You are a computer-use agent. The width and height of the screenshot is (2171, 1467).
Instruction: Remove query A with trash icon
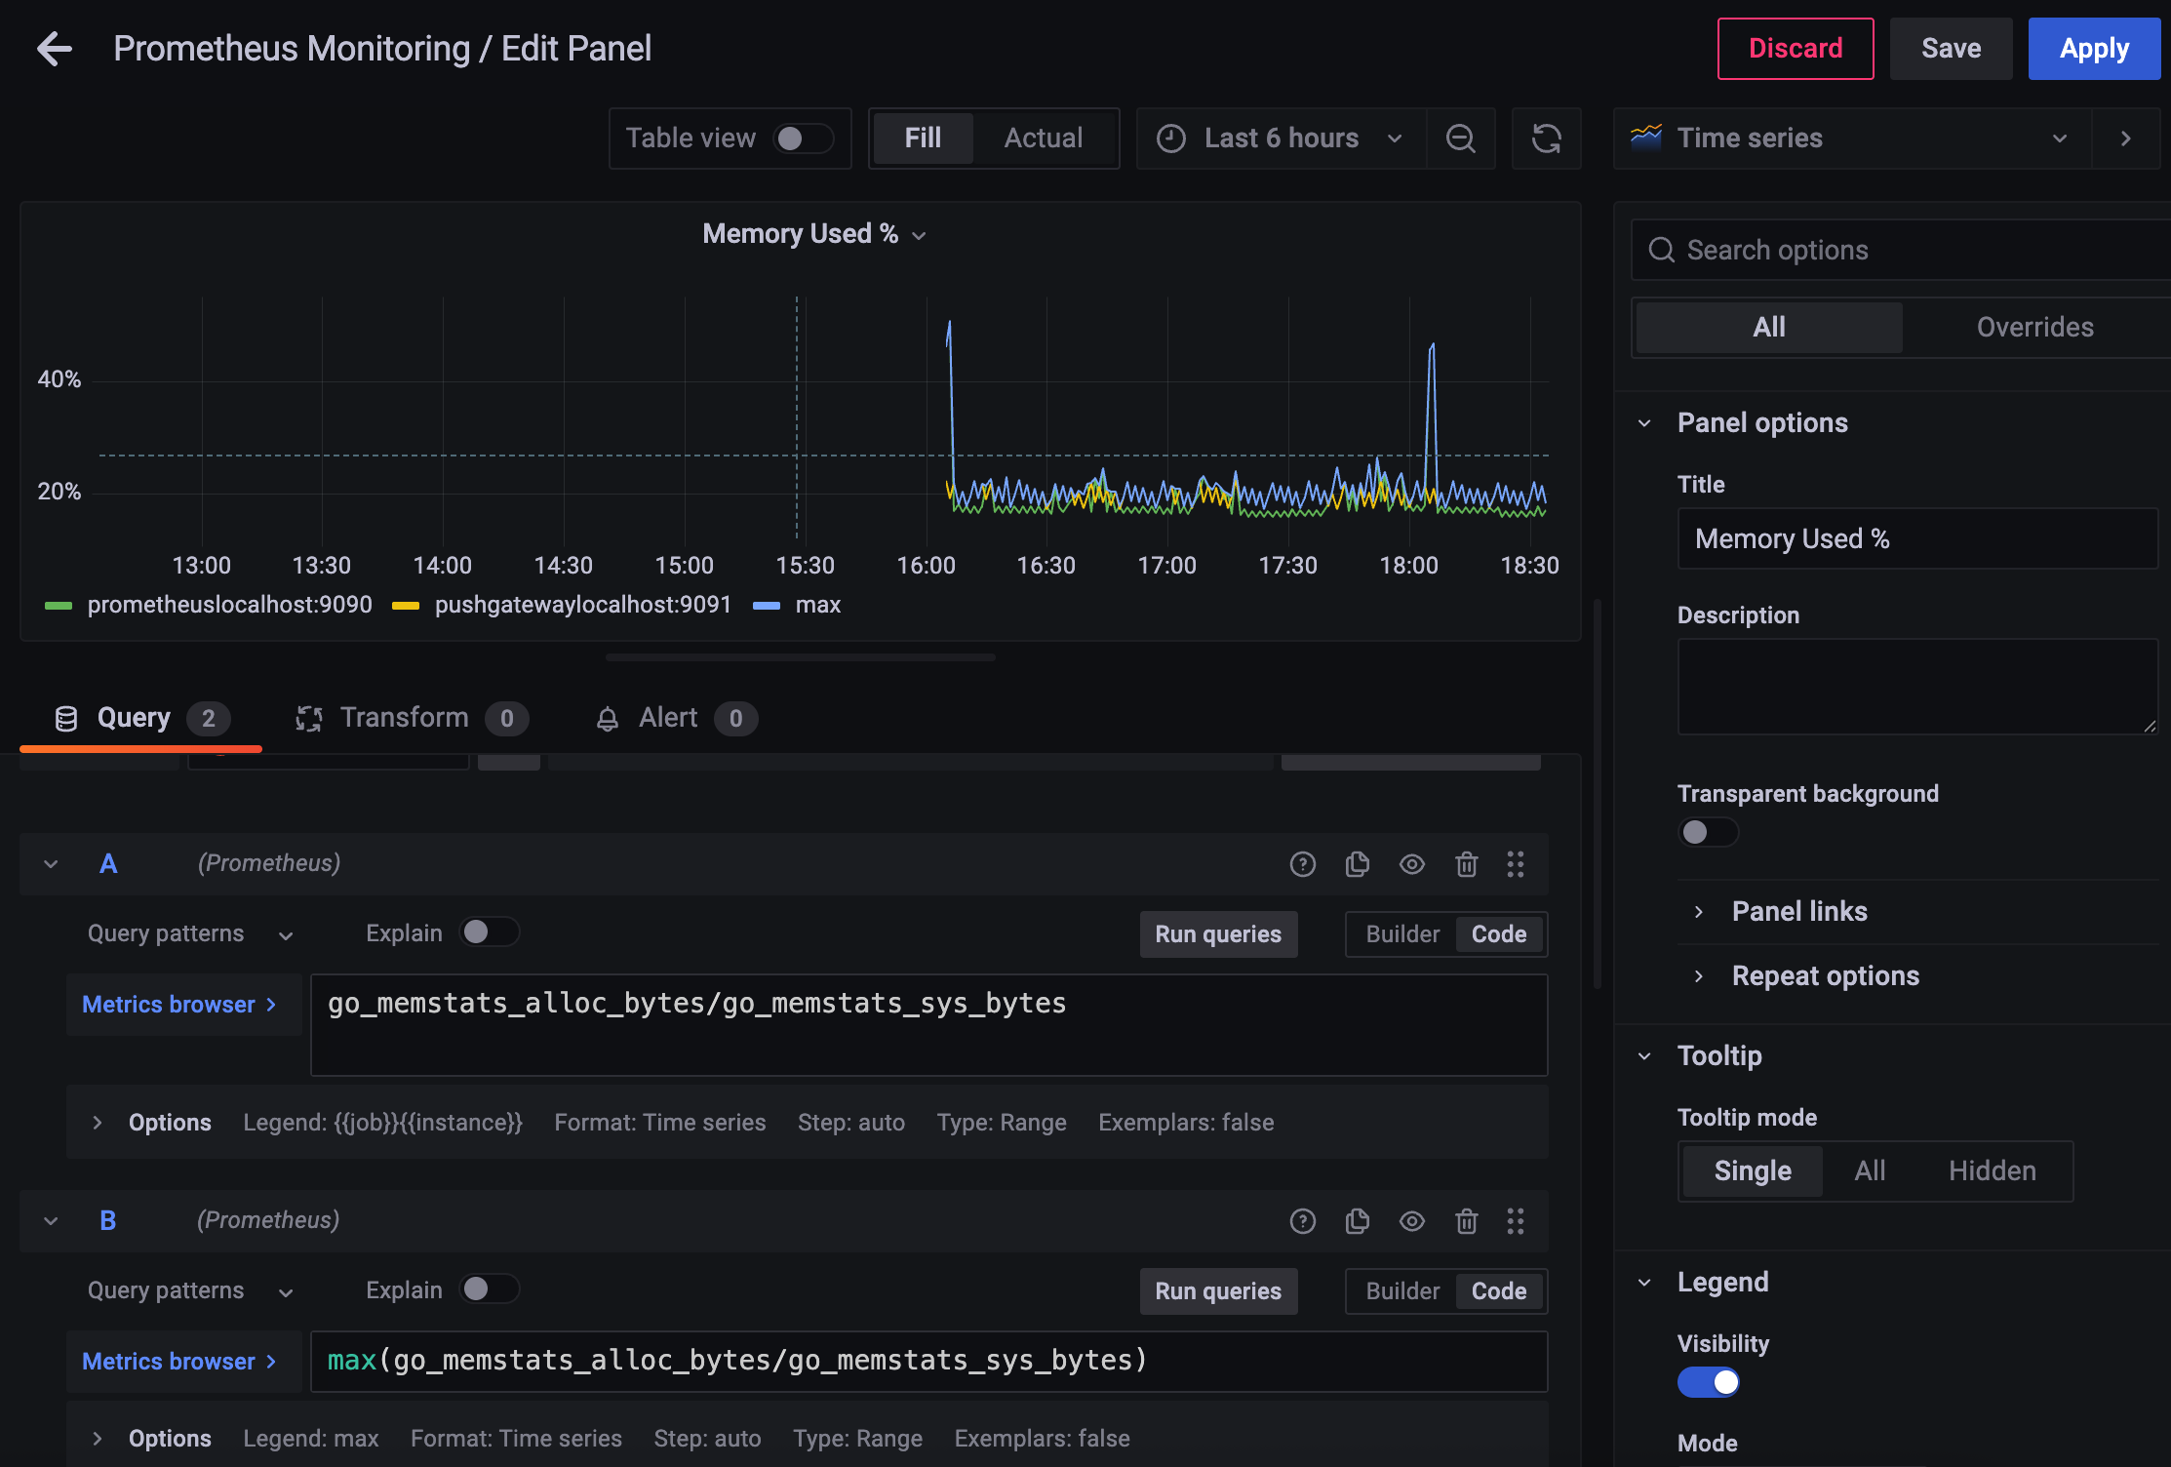tap(1466, 864)
